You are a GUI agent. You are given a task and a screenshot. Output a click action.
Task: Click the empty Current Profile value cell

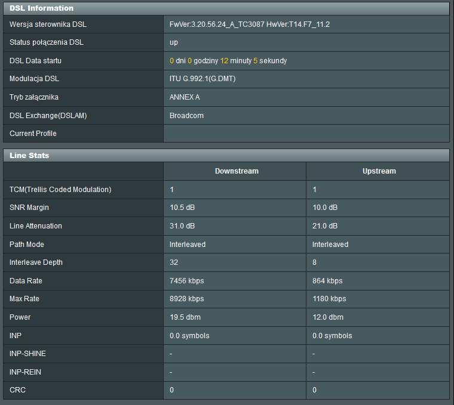[x=306, y=134]
